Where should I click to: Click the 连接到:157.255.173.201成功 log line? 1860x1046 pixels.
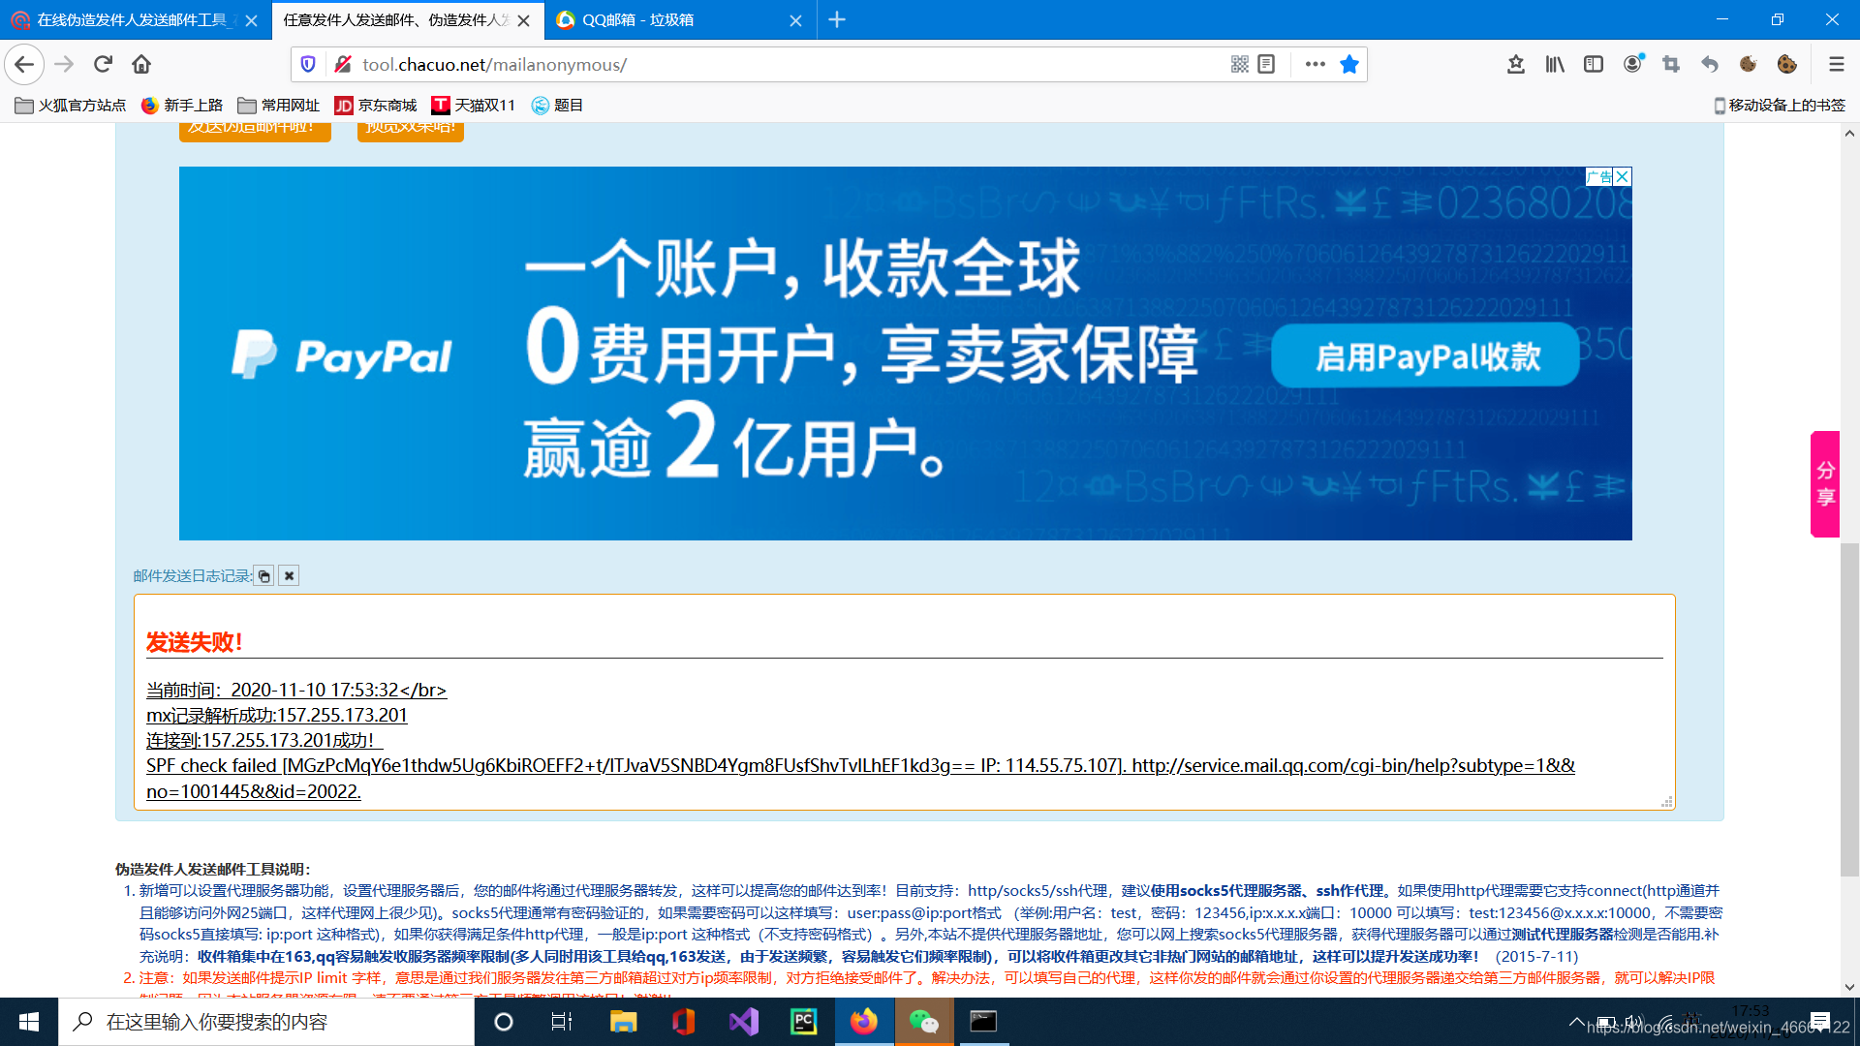click(264, 741)
